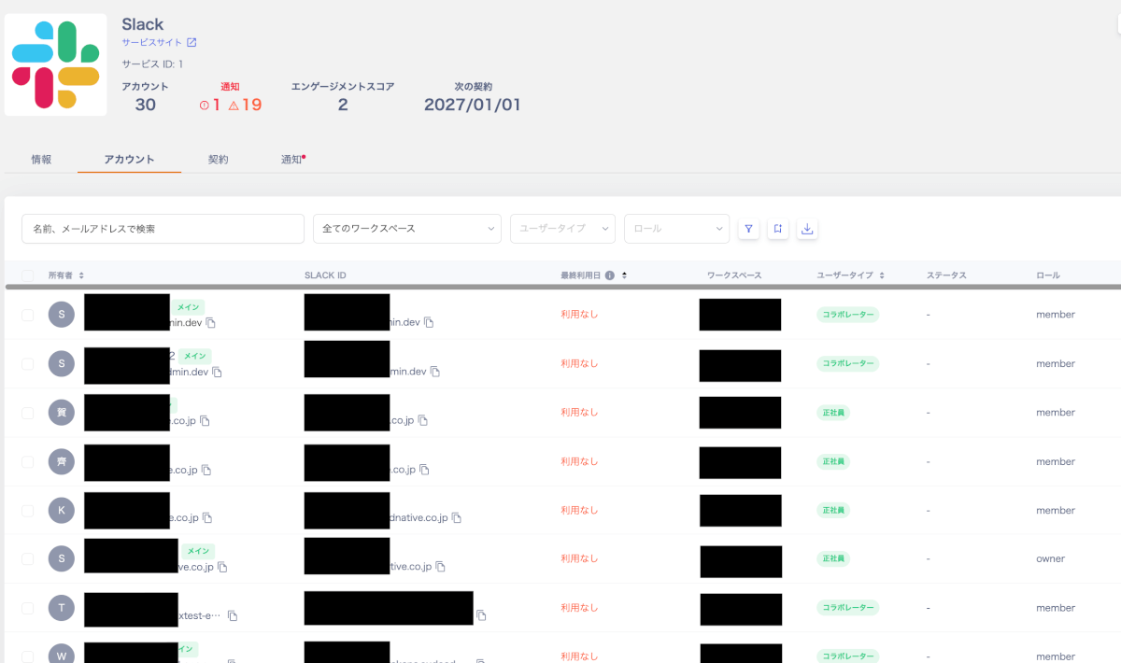Sort by ユーザータイプ column arrows
The width and height of the screenshot is (1121, 663).
point(882,275)
